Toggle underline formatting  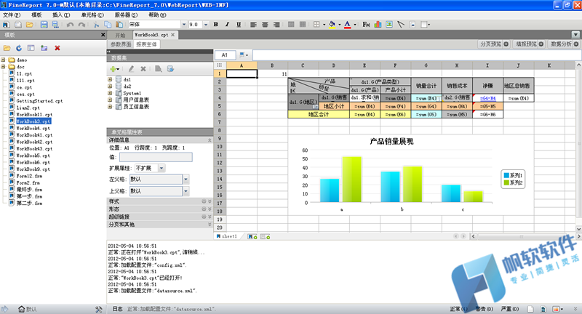pyautogui.click(x=239, y=25)
